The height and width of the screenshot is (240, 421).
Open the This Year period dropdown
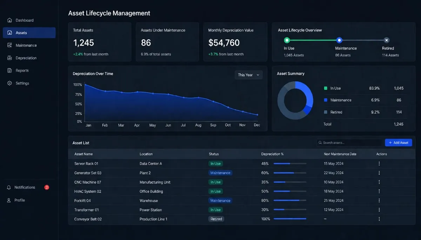tap(248, 75)
